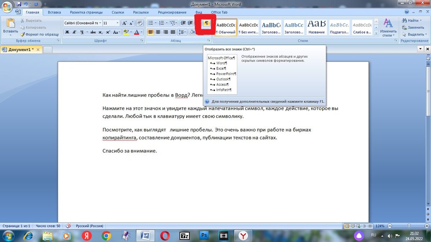Click Русский (Россия) language indicator

tap(89, 226)
